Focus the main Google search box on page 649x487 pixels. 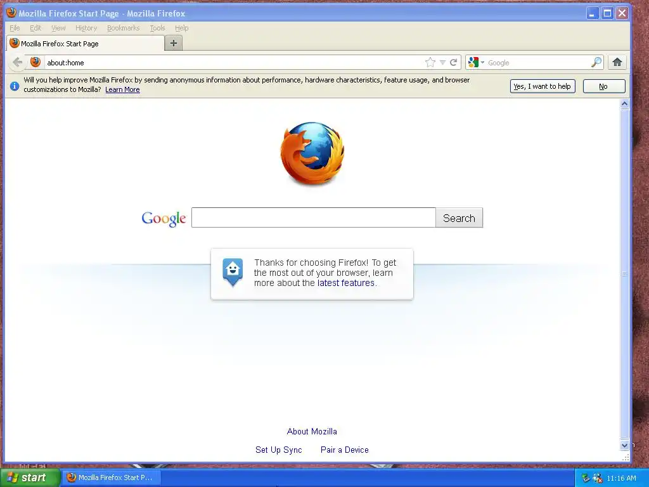(x=313, y=218)
